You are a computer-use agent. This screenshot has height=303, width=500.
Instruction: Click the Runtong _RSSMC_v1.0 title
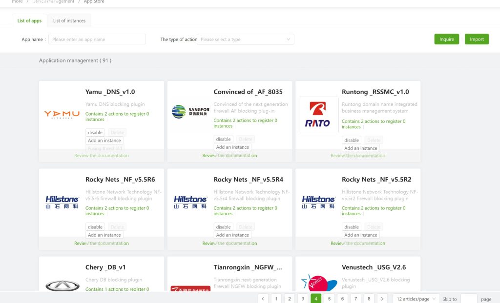pos(375,92)
